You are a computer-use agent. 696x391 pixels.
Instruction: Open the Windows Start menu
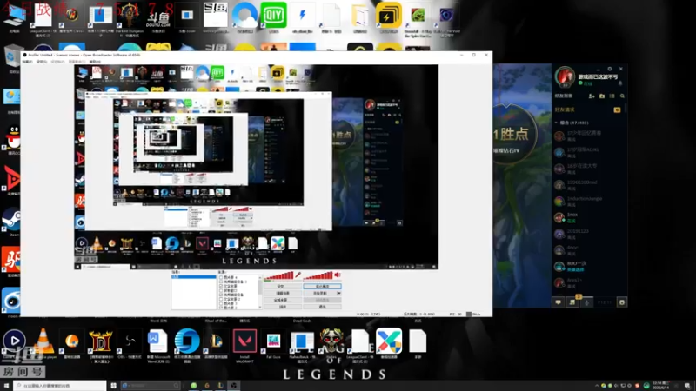(6, 386)
